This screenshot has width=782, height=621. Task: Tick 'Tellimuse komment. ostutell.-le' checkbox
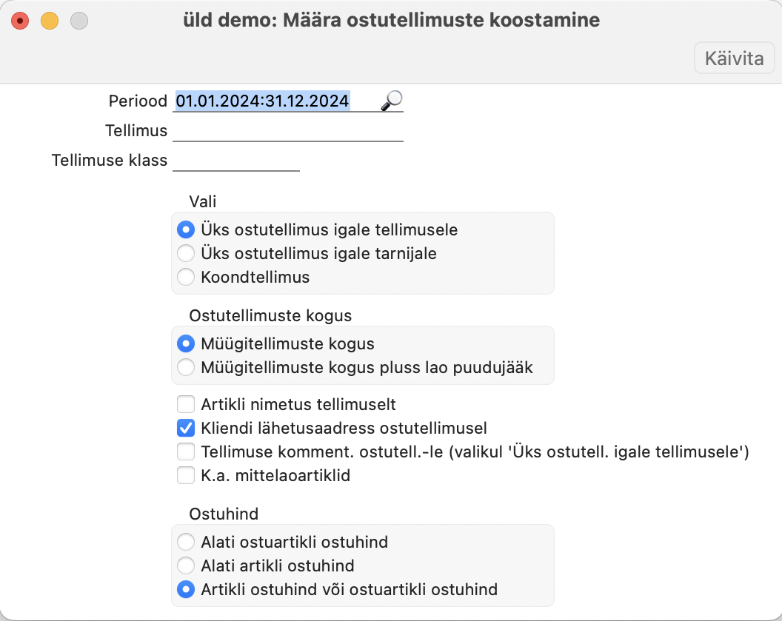click(186, 452)
